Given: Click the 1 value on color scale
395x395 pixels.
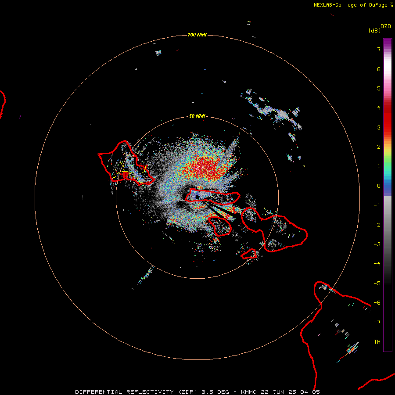Looking at the screenshot, I should point(379,166).
